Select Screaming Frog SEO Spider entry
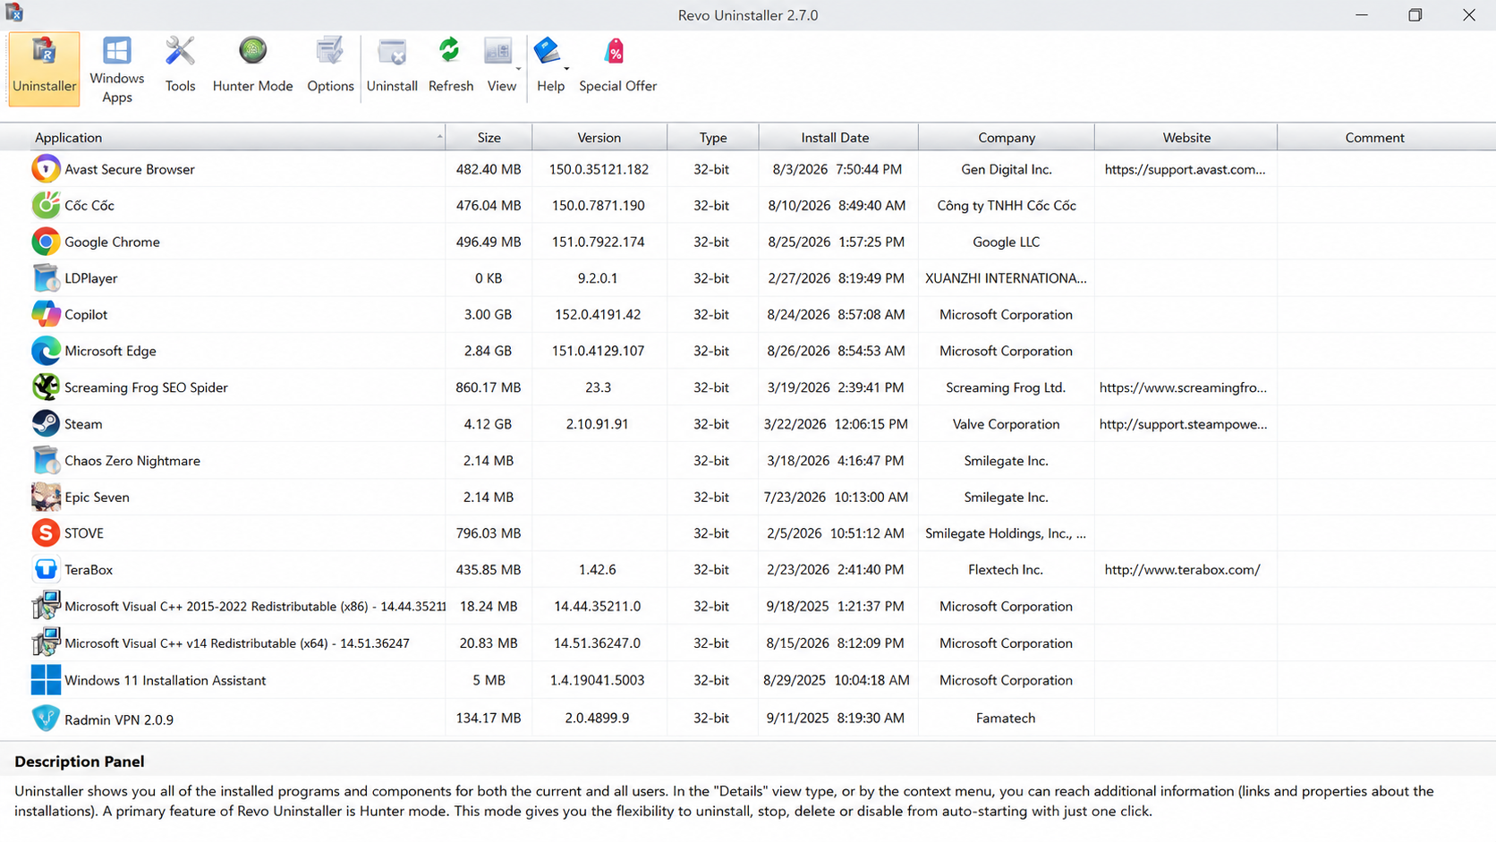Screen dimensions: 1496x842 (x=748, y=387)
